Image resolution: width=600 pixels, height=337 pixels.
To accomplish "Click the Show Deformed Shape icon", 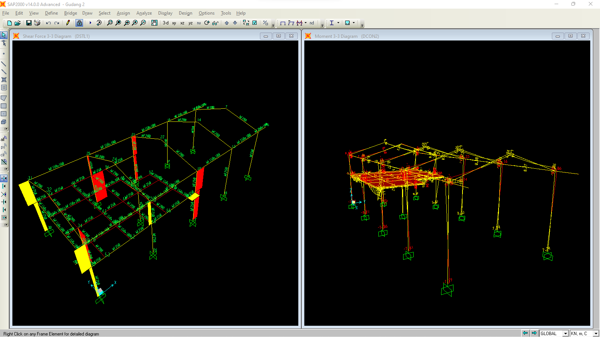I will click(291, 23).
